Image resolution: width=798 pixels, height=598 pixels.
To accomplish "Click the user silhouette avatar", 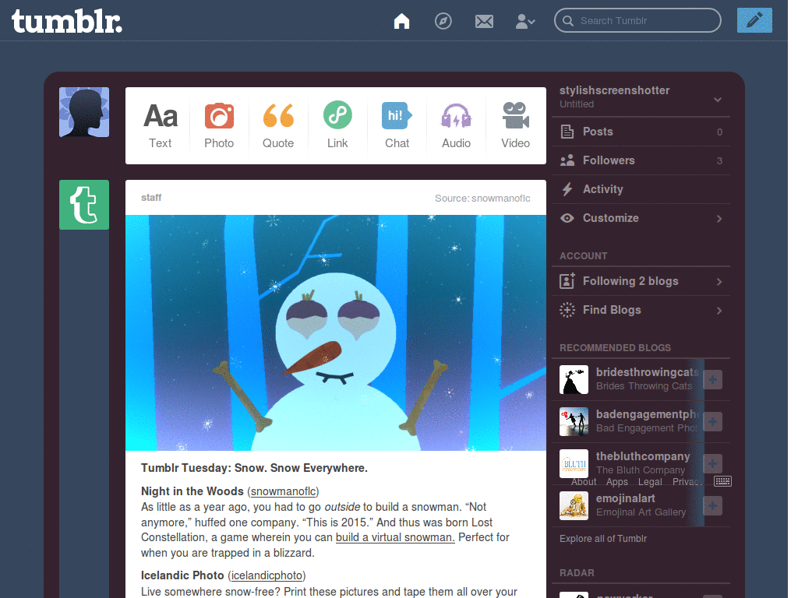I will [84, 112].
